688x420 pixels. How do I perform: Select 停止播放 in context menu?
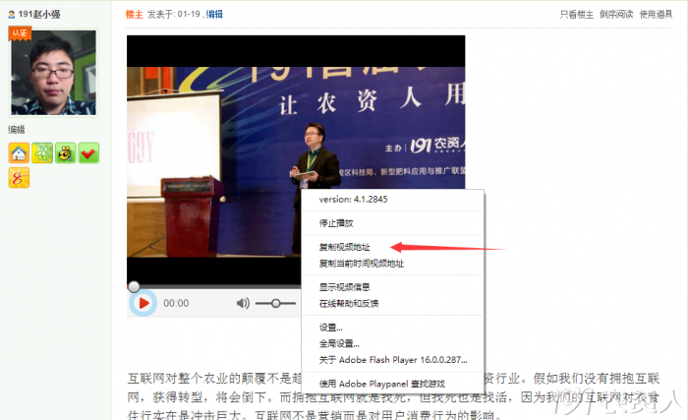336,223
